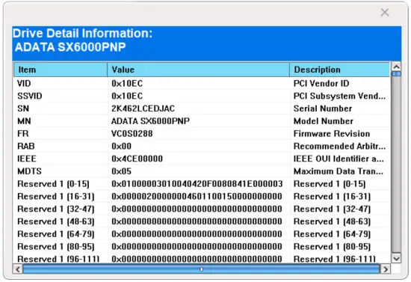
Task: Select the RAB item cell
Action: [x=26, y=146]
